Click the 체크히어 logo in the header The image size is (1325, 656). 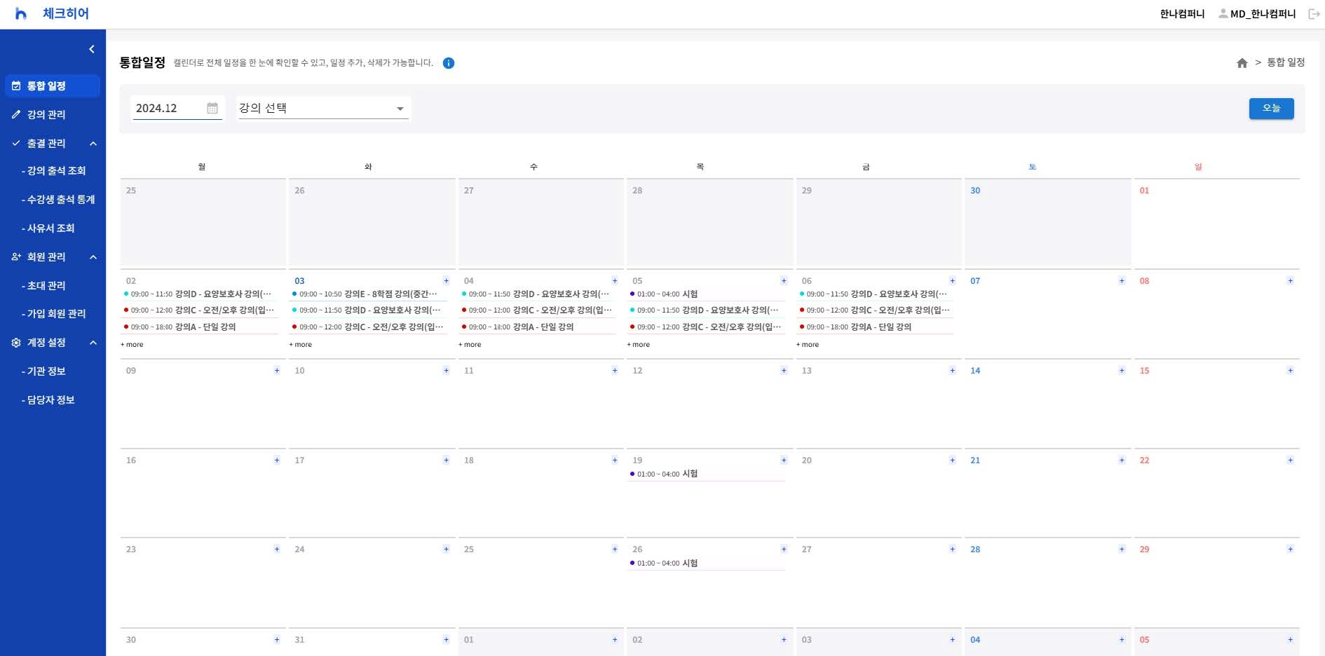[53, 14]
